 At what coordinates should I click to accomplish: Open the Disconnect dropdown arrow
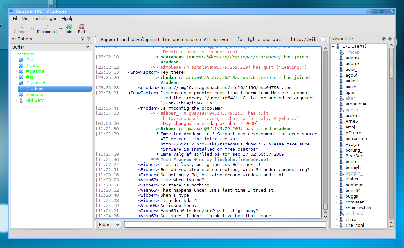(x=61, y=29)
